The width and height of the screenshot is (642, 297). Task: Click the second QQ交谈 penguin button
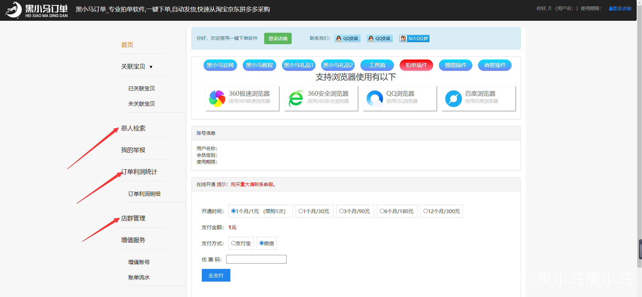pyautogui.click(x=380, y=38)
